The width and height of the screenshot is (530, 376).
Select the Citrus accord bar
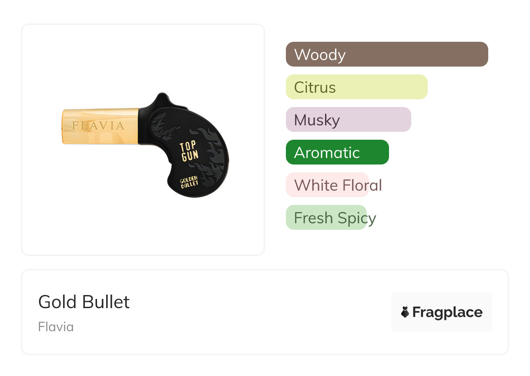pyautogui.click(x=356, y=87)
